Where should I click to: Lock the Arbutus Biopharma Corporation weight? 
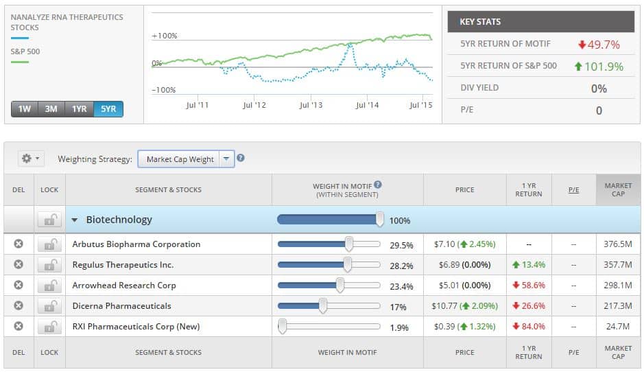(x=49, y=244)
